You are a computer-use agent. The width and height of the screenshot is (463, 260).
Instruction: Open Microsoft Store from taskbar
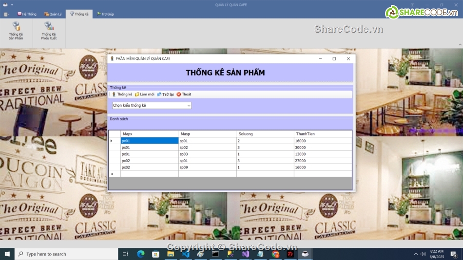coord(155,254)
